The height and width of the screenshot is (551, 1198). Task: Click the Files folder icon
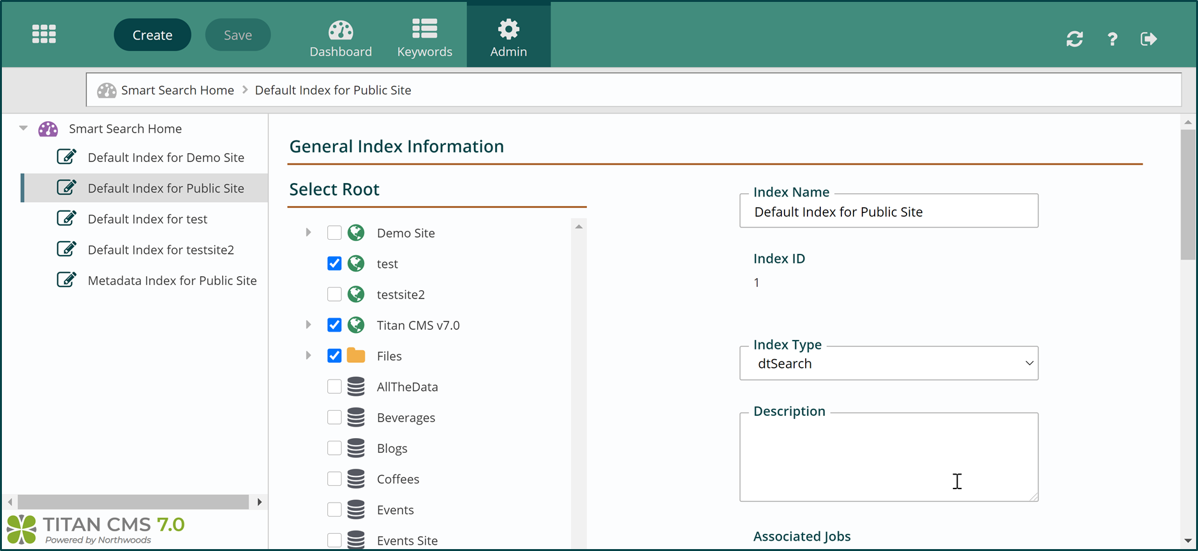pos(356,355)
